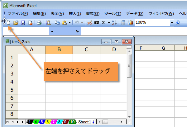Viewport: 187px width, 127px height.
Task: Click vertical scrollbar down arrow
Action: 129,117
